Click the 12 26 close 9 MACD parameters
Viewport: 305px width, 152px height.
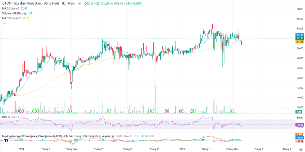coord(123,136)
